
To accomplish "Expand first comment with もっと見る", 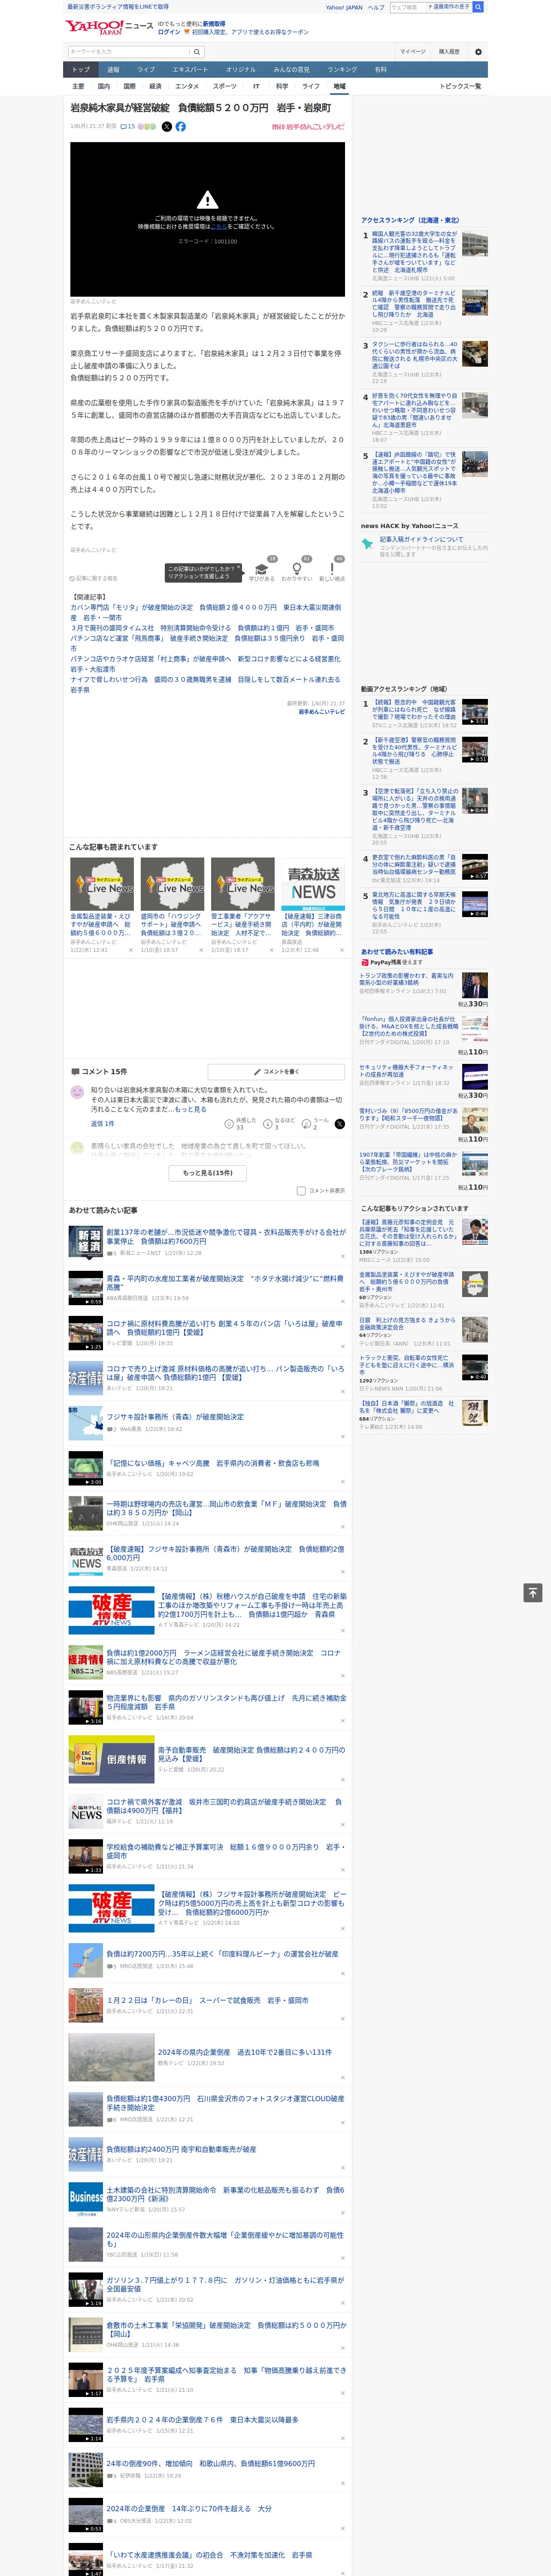I will pos(192,1109).
